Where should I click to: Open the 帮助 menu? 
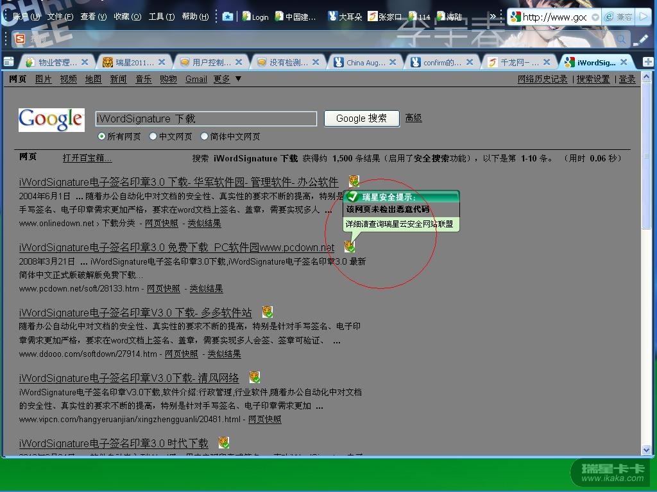point(195,17)
